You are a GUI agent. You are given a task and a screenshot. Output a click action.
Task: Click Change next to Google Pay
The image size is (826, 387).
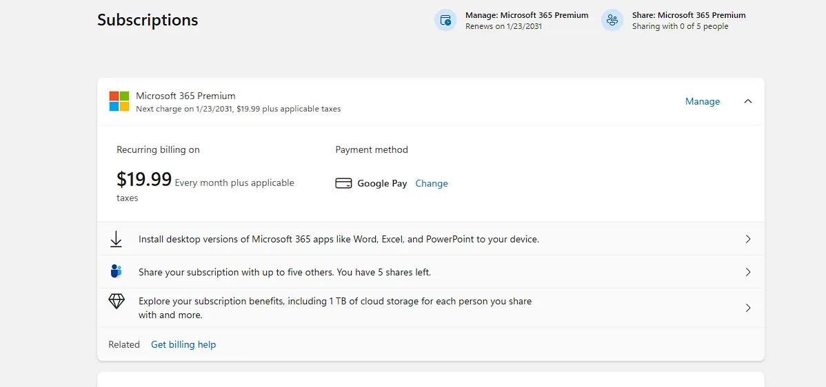(x=432, y=183)
